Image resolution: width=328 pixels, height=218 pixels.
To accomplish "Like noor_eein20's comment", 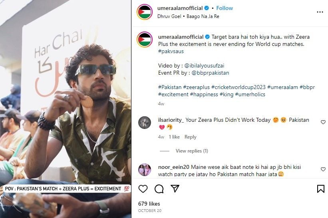I will pyautogui.click(x=323, y=169).
